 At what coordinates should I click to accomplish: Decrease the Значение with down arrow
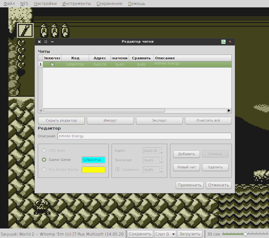click(x=161, y=162)
